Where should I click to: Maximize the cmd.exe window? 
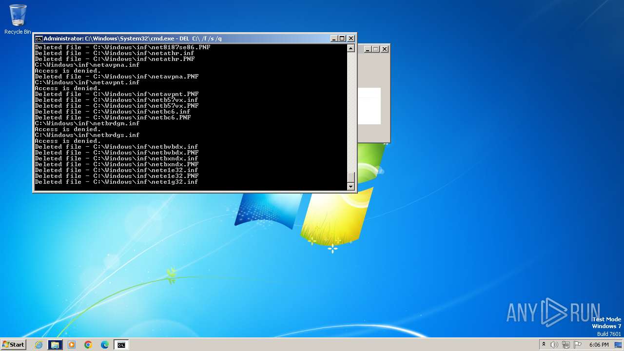coord(342,39)
